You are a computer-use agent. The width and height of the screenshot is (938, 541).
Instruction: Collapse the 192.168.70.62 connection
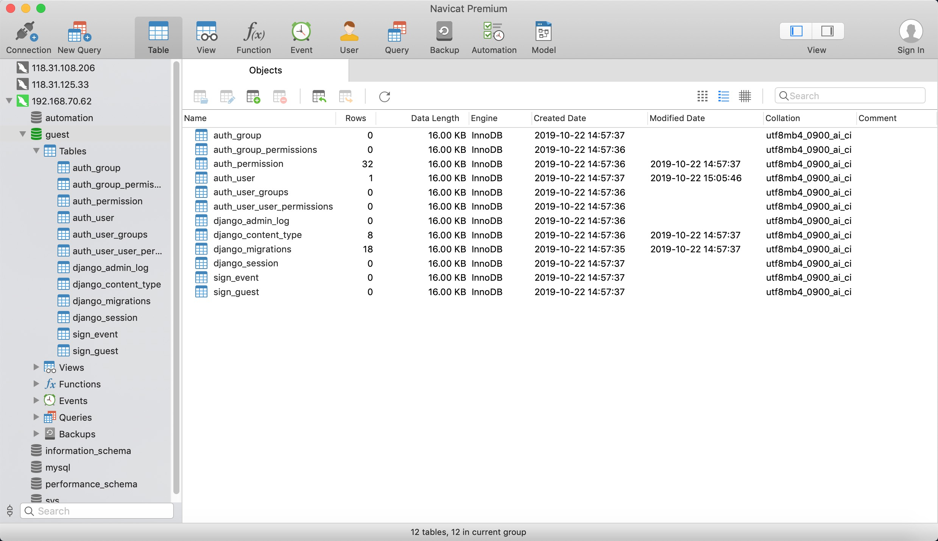[9, 101]
